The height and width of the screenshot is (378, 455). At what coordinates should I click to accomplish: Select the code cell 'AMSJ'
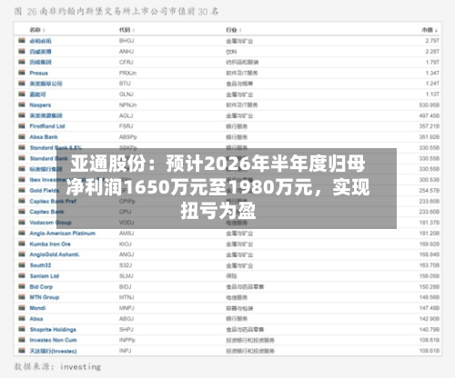tap(126, 234)
